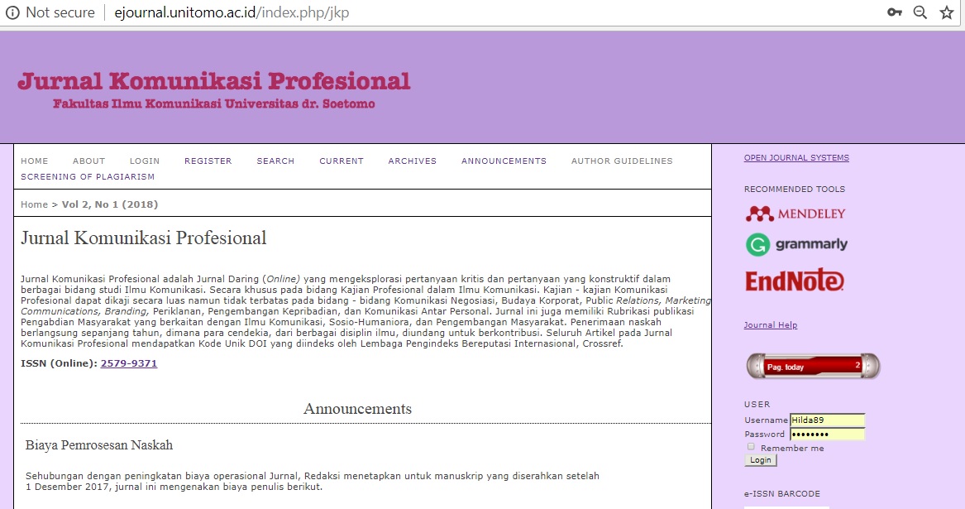Image resolution: width=965 pixels, height=509 pixels.
Task: Click the saved password key icon
Action: point(894,12)
